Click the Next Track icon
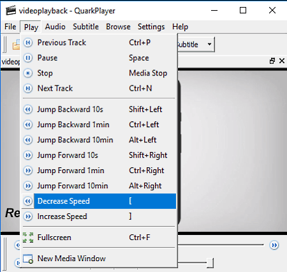287x272 pixels. (28, 88)
